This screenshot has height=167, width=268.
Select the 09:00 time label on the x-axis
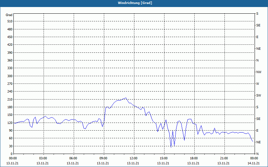[x=104, y=158]
